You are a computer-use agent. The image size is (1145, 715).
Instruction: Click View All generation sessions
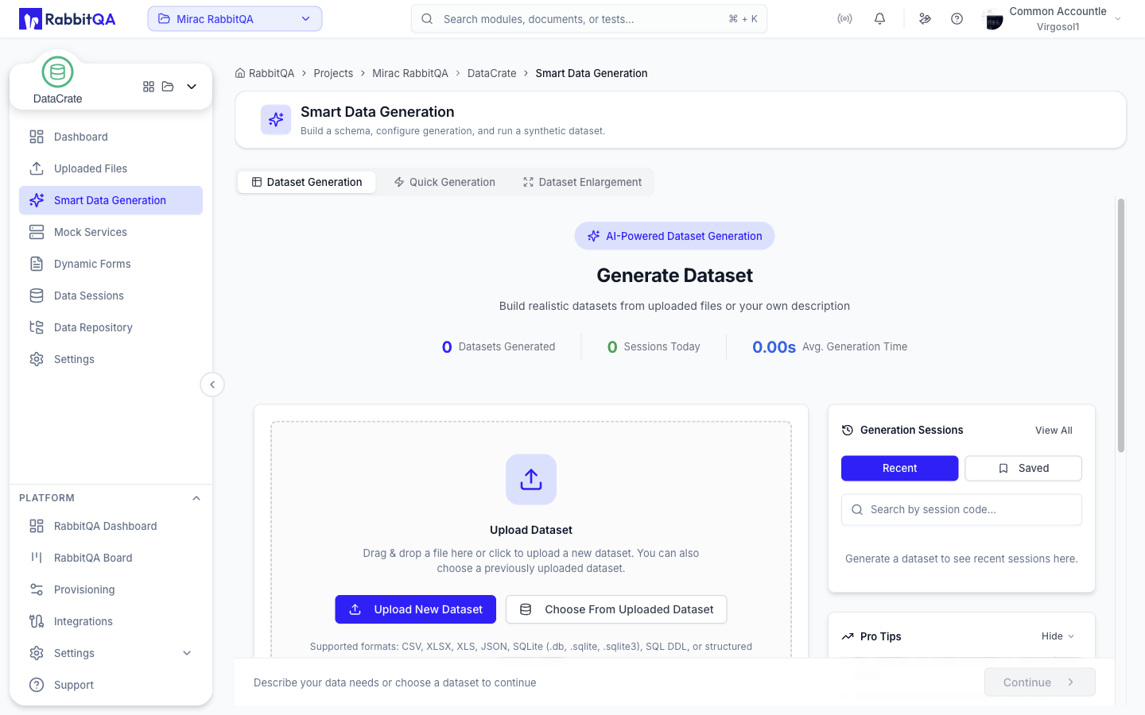coord(1054,431)
